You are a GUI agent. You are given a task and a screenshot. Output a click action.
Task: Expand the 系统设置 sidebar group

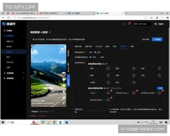[x=23, y=78]
